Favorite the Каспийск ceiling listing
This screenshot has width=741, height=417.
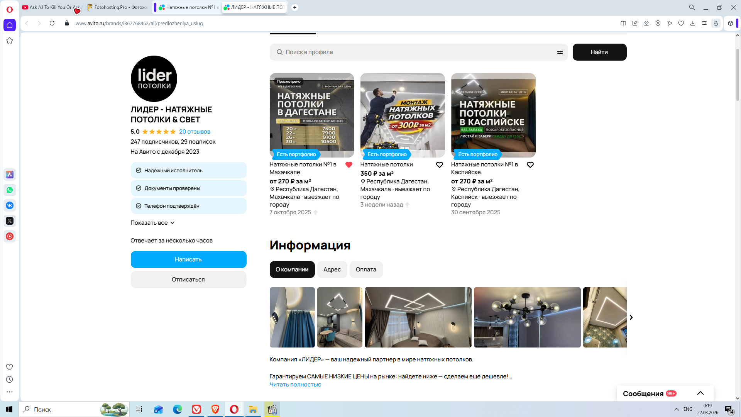click(530, 165)
